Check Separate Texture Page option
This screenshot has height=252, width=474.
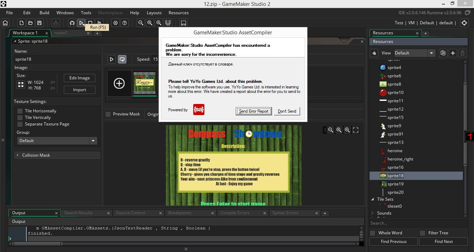coord(19,124)
